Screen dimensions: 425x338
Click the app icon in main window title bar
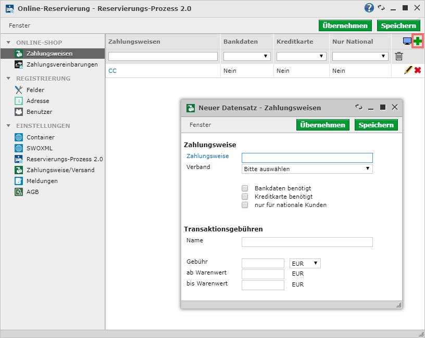pyautogui.click(x=10, y=9)
